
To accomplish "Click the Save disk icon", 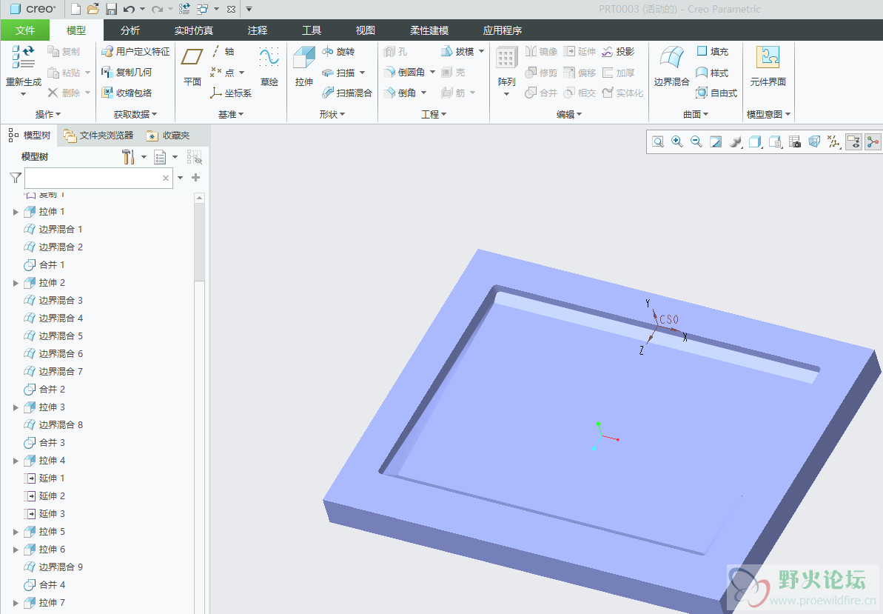I will point(111,9).
